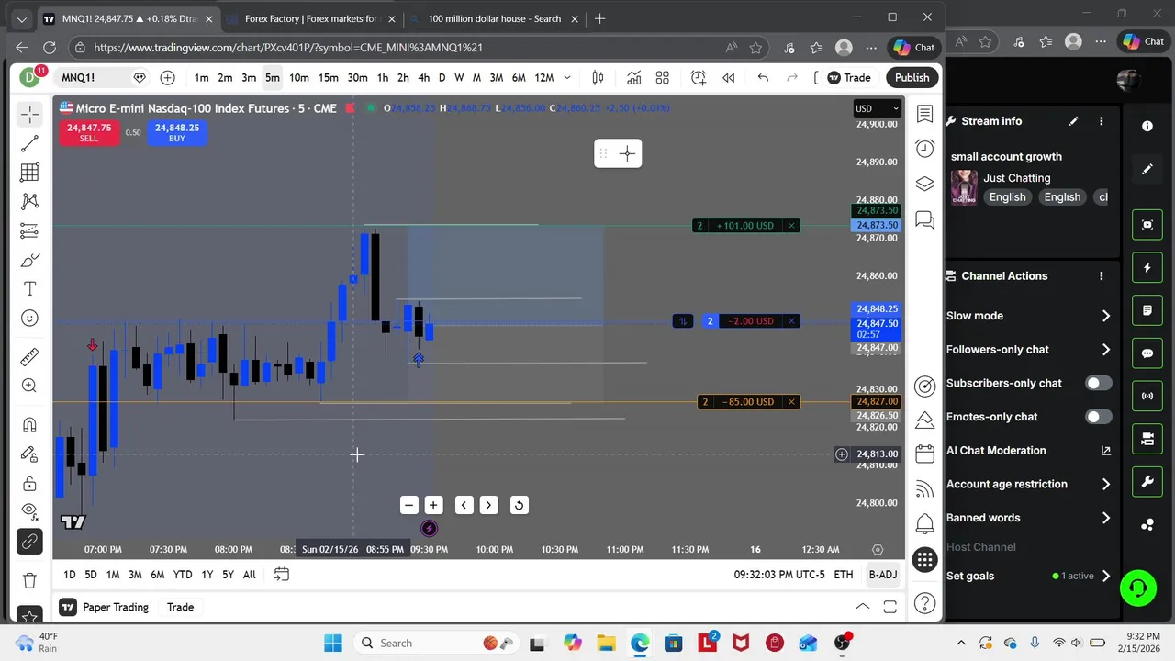
Task: Open the watchlist panel icon
Action: [x=924, y=114]
